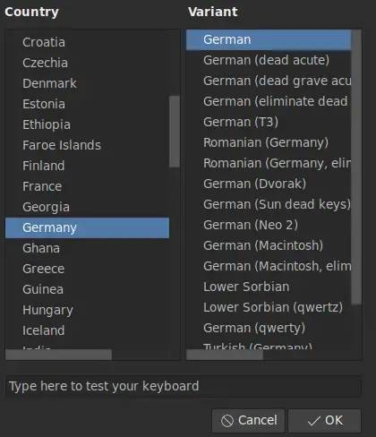Viewport: 376px width, 437px height.
Task: Click the Country list horizontal scrollbar
Action: [x=58, y=355]
